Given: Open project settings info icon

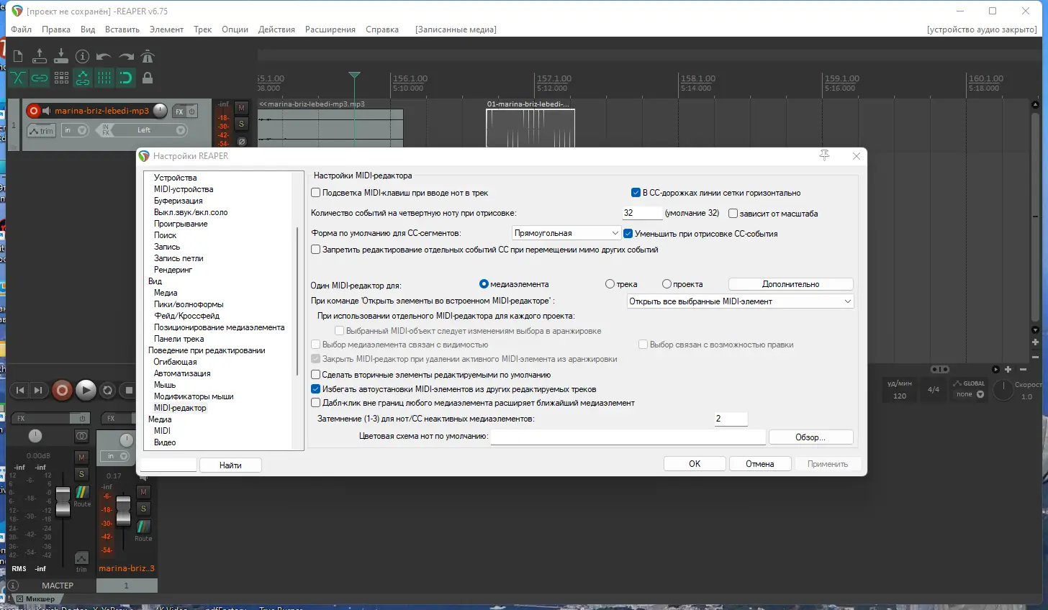Looking at the screenshot, I should point(83,56).
